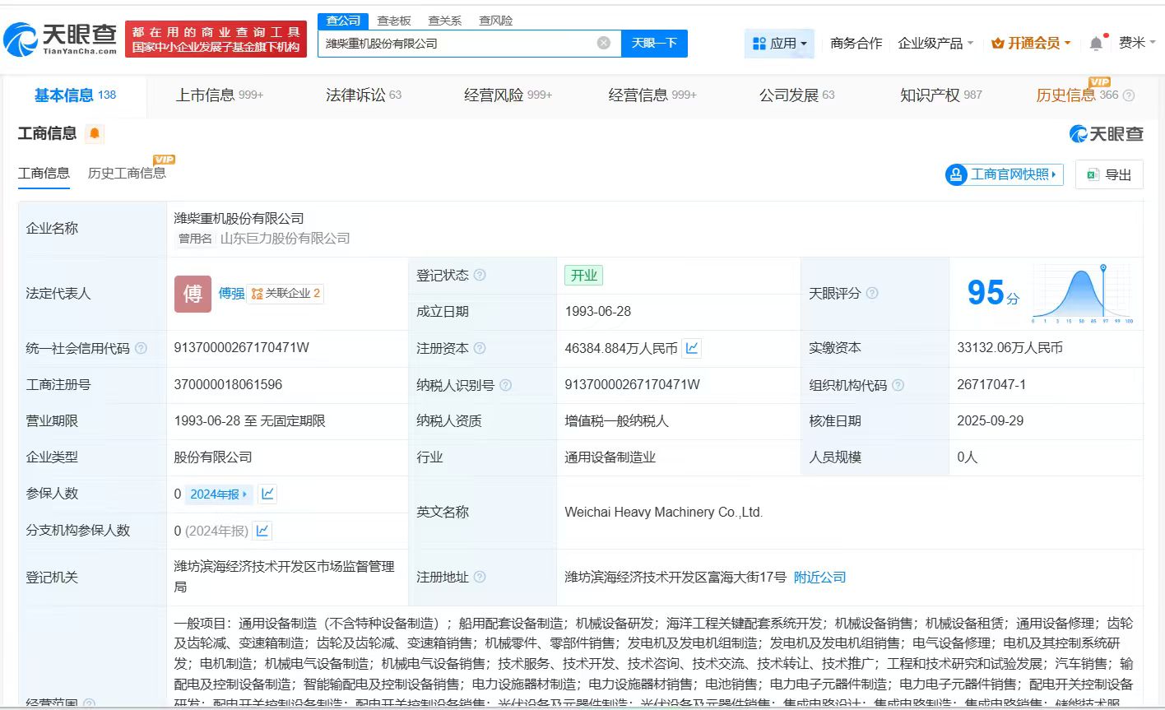This screenshot has height=710, width=1165.
Task: Open branch insured persons chart icon
Action: (262, 531)
